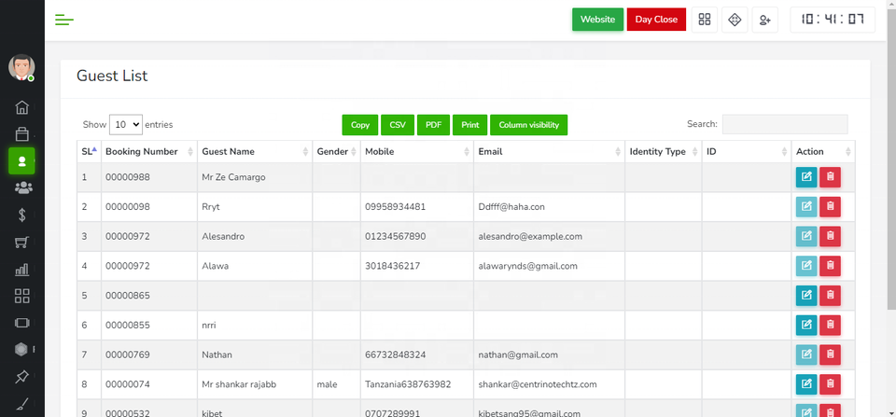Screen dimensions: 896x417
Task: Click into the Search input field
Action: tap(784, 124)
